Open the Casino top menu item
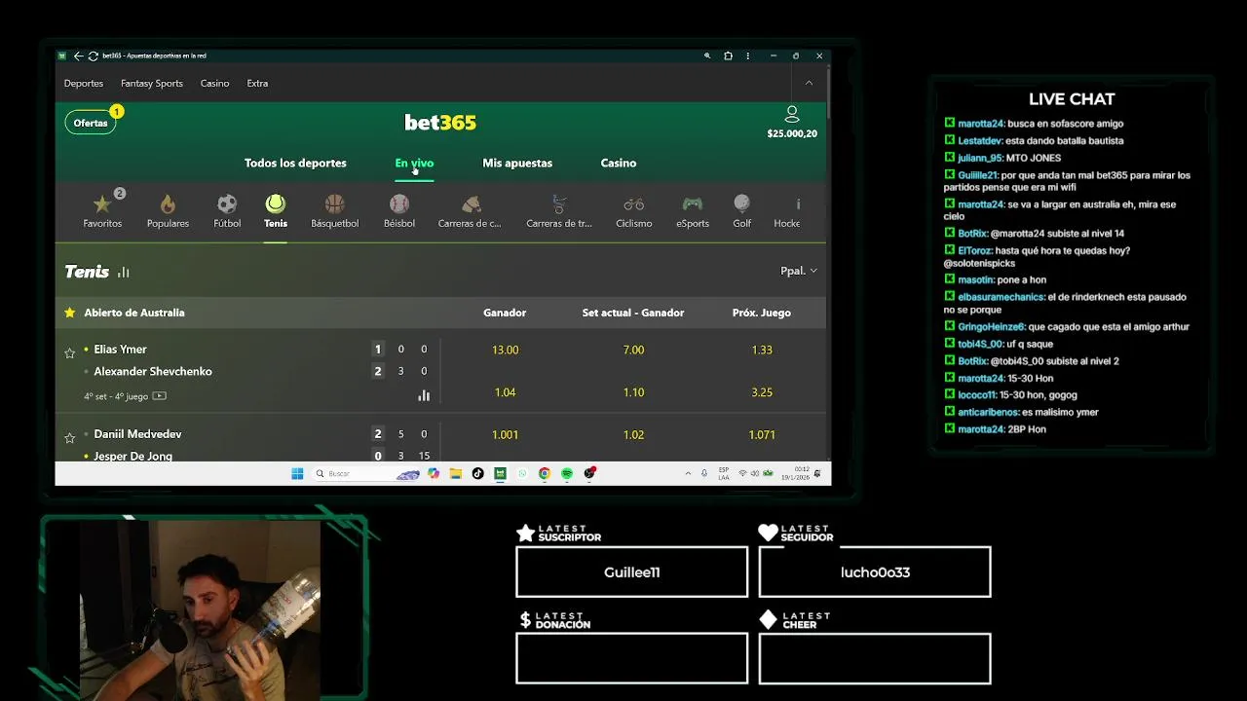 point(215,84)
